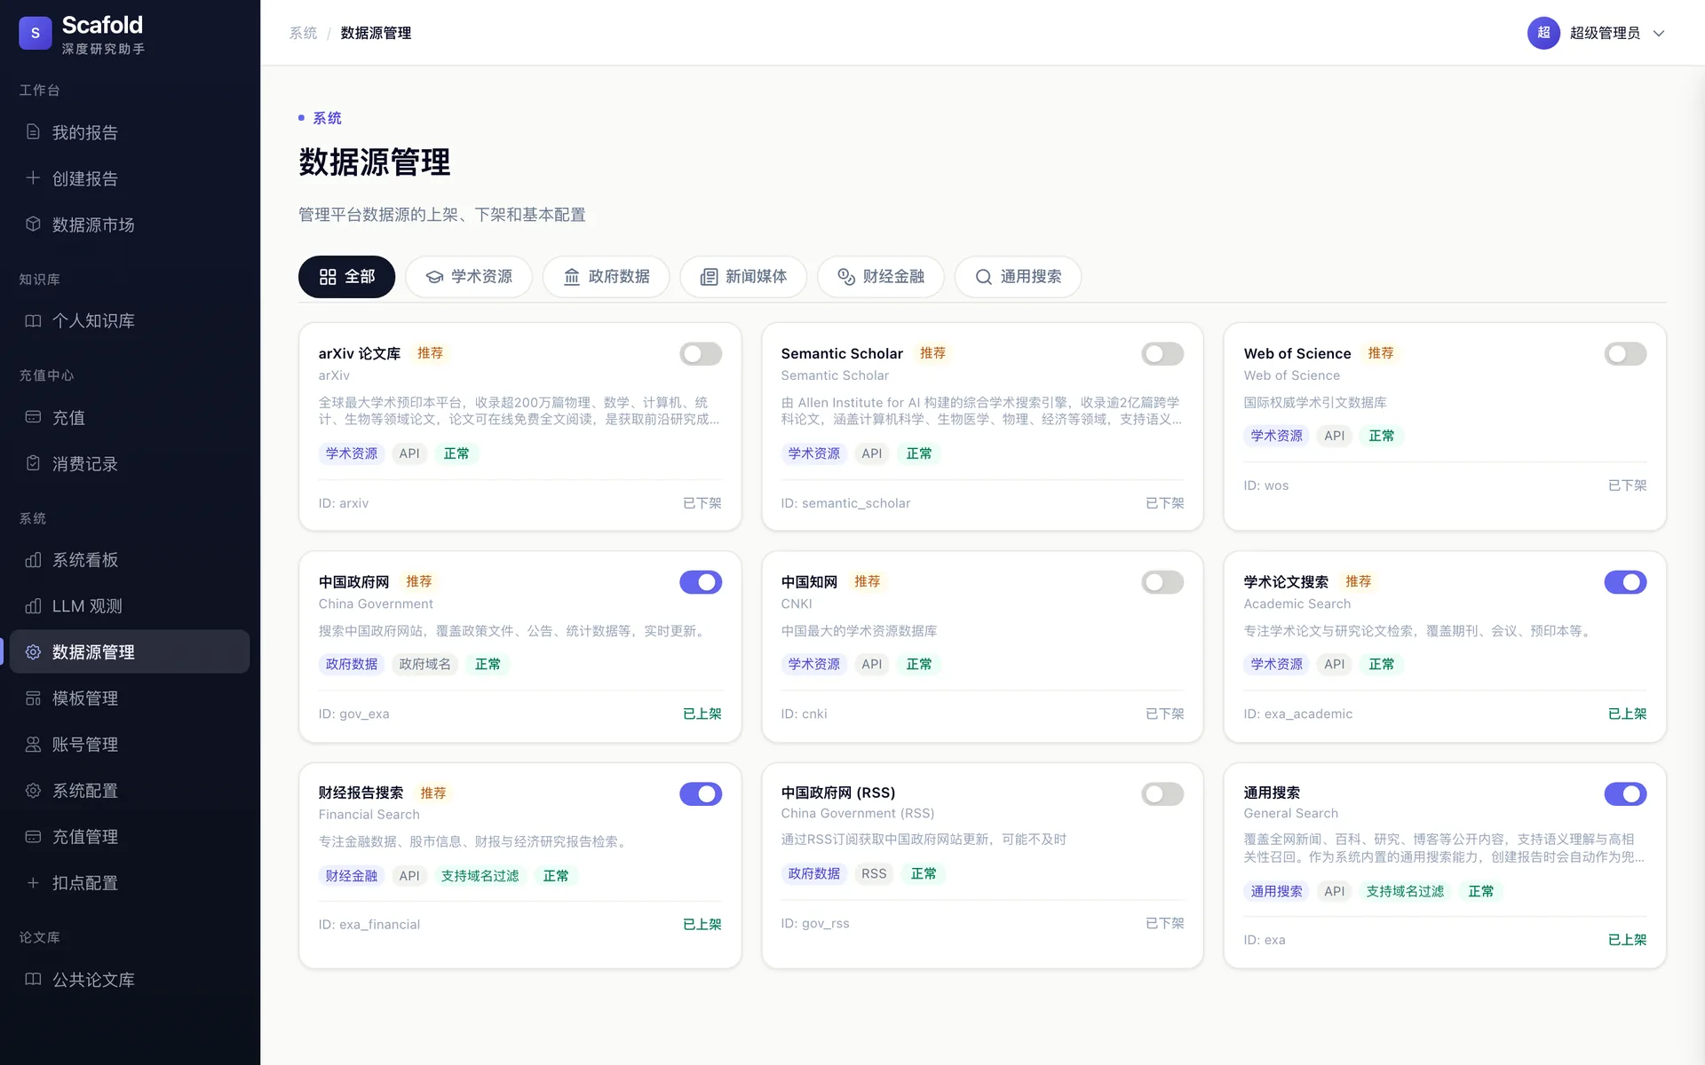The image size is (1705, 1065).
Task: Disable the 财经报告搜索 switch
Action: point(701,793)
